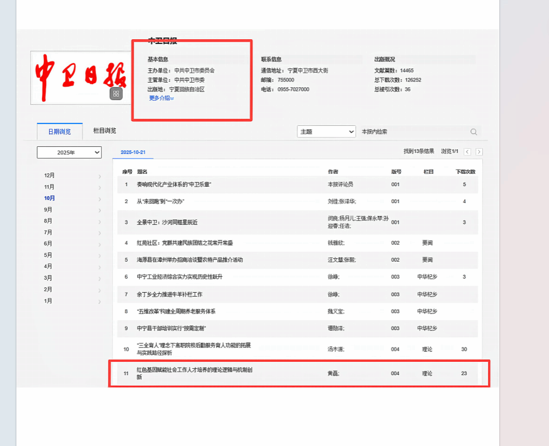Click 中华杞乡 column label in row 7

click(427, 294)
